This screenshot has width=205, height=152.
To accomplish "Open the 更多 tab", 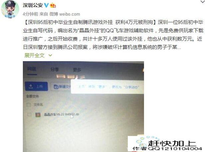I will 77,70.
